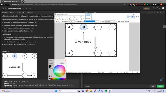
Task: Click the taskbar Search box
Action: [x=68, y=91]
